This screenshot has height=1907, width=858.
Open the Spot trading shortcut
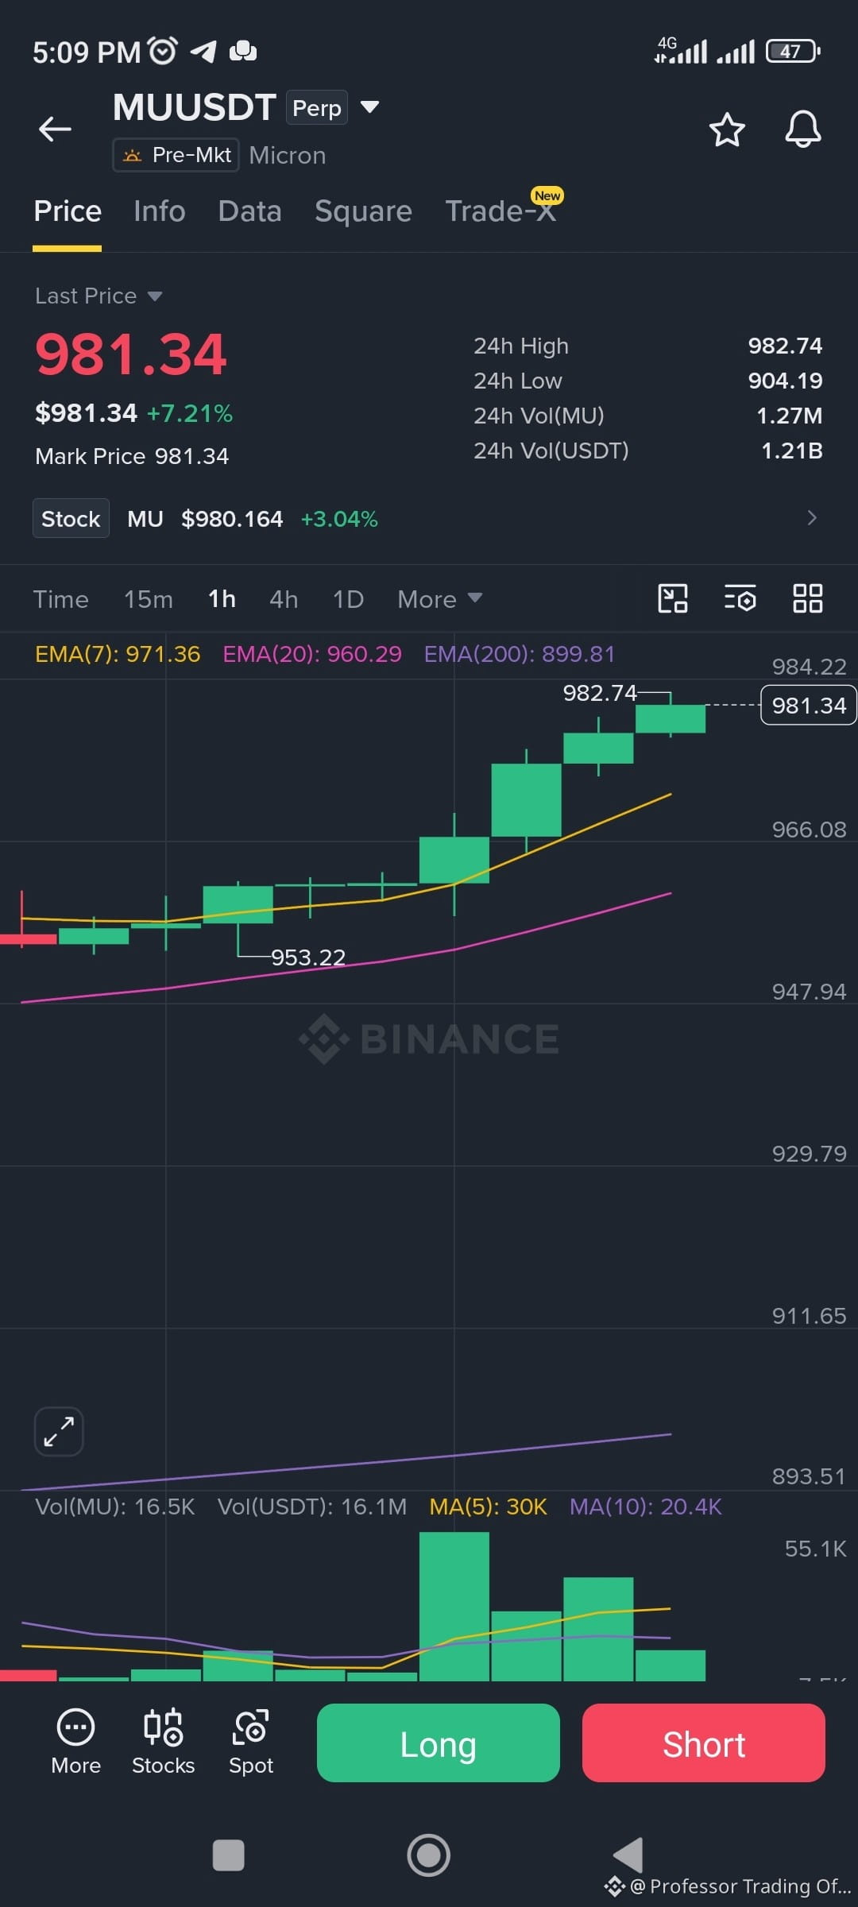pos(251,1742)
